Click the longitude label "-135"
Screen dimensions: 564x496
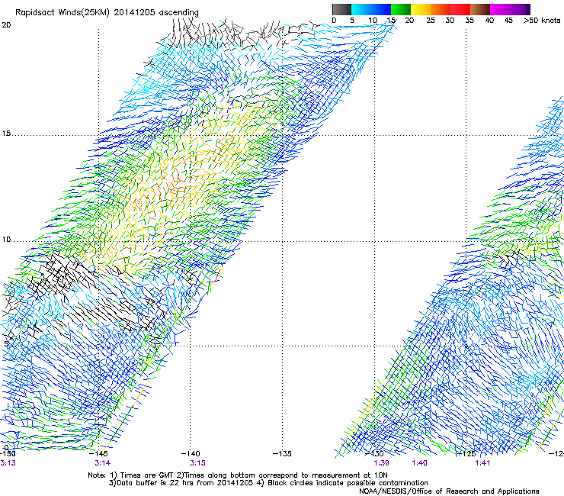[x=282, y=453]
